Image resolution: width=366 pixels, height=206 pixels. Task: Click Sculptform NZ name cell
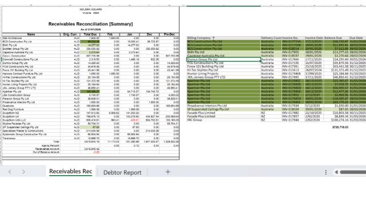[x=31, y=113]
